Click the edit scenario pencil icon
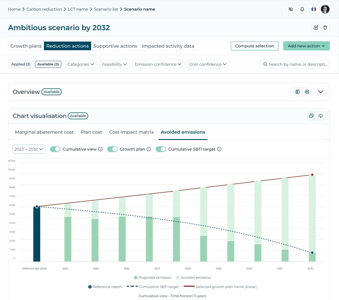The height and width of the screenshot is (300, 339). [x=316, y=28]
